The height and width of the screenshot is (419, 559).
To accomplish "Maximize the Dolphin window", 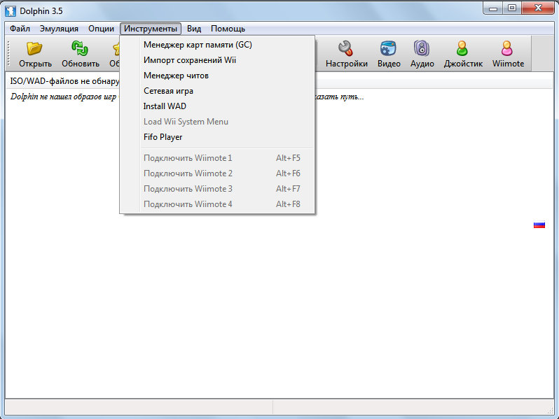I will pos(512,8).
